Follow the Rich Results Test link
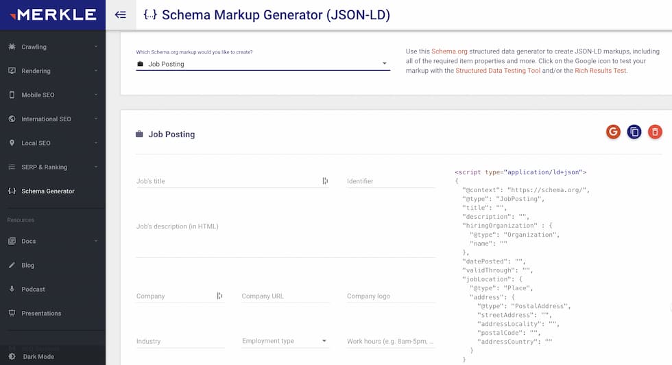This screenshot has width=672, height=365. click(599, 70)
